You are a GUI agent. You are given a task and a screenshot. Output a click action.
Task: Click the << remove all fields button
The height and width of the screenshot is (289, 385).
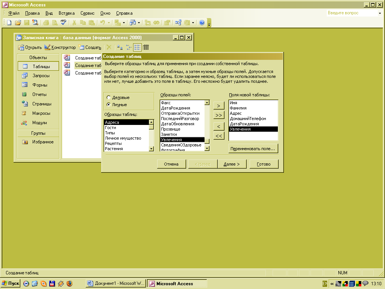pyautogui.click(x=219, y=135)
